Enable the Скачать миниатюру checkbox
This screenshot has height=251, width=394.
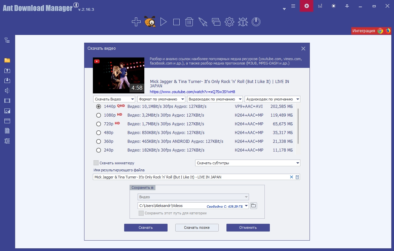96,163
